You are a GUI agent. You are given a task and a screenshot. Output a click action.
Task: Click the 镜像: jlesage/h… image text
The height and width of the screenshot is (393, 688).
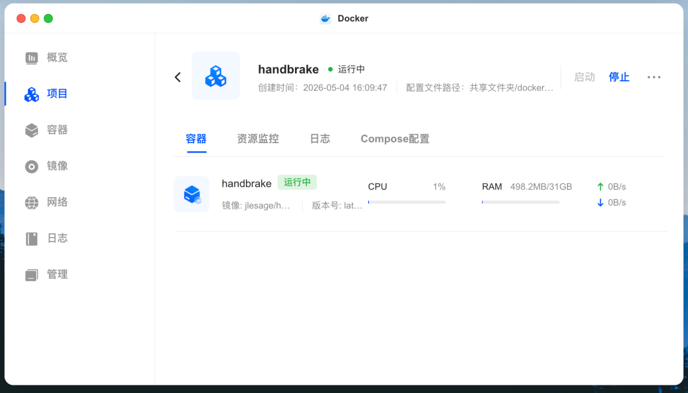[x=256, y=205]
